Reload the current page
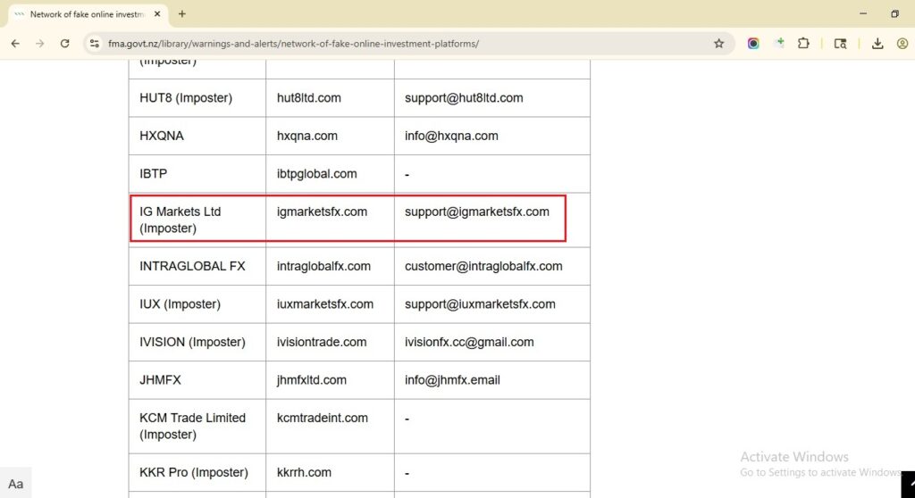The image size is (915, 498). (64, 44)
